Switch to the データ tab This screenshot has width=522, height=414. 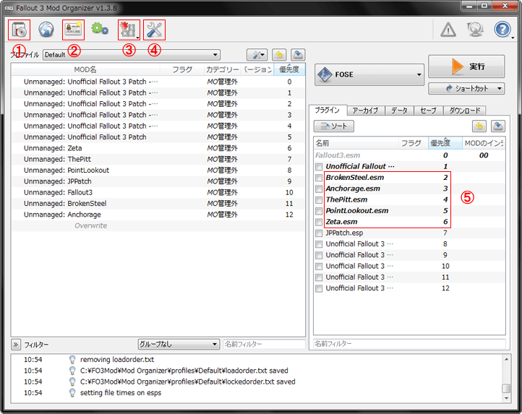pyautogui.click(x=400, y=111)
